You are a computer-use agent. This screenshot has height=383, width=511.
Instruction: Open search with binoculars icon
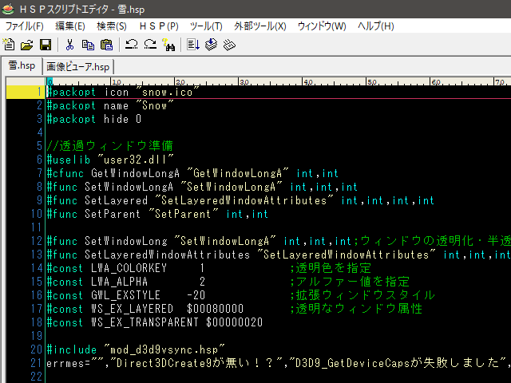[x=168, y=45]
